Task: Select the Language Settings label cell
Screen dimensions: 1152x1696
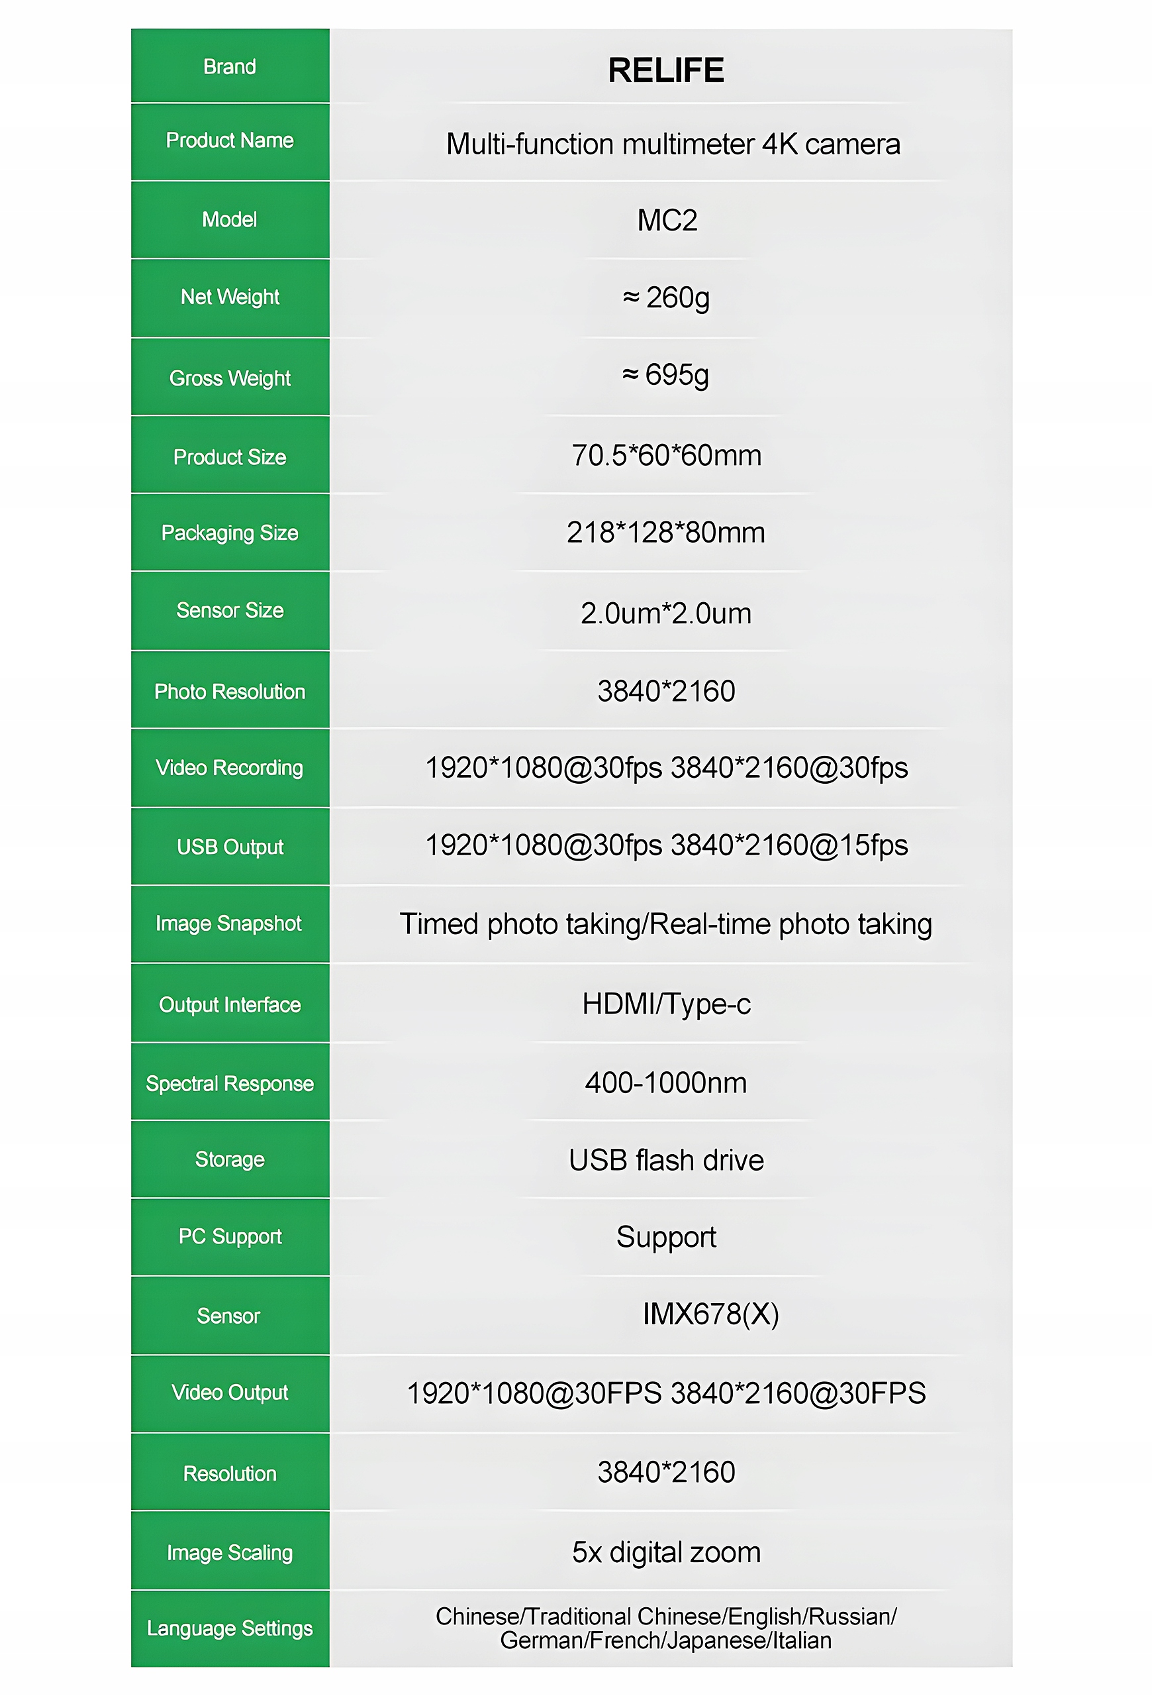Action: pyautogui.click(x=230, y=1628)
